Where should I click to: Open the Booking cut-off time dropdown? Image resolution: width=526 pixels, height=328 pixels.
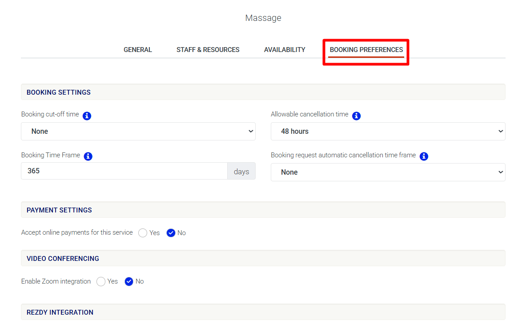click(x=138, y=131)
